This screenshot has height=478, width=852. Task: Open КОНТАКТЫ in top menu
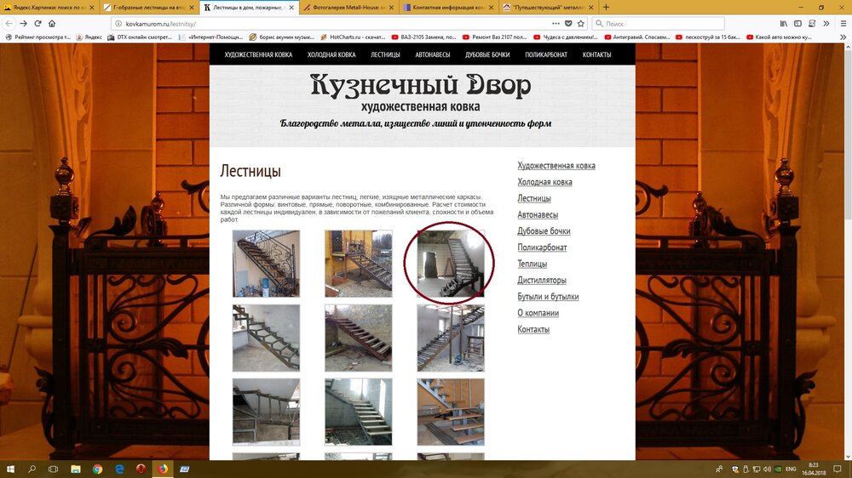tap(596, 54)
